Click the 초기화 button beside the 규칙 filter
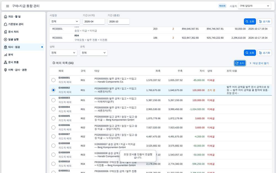 point(265,53)
